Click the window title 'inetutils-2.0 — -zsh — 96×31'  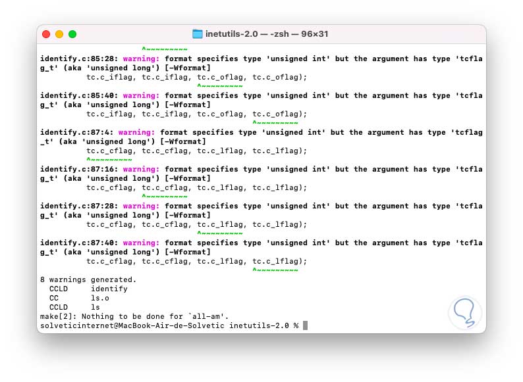[267, 34]
